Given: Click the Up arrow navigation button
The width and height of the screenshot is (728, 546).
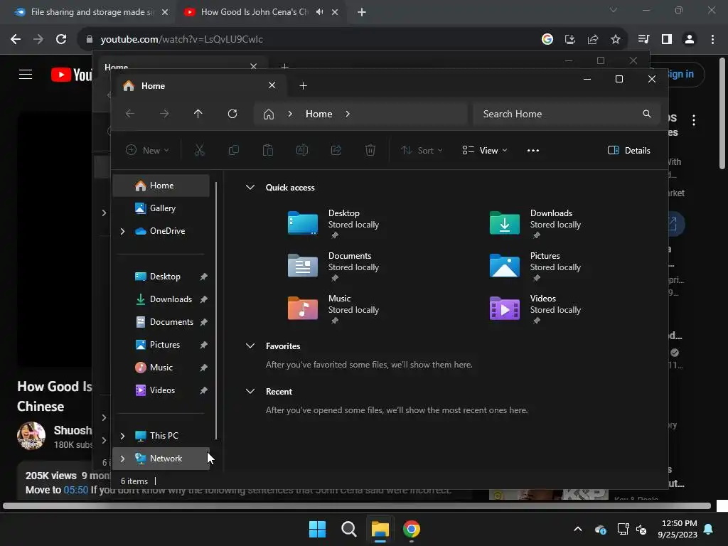Looking at the screenshot, I should tap(198, 114).
